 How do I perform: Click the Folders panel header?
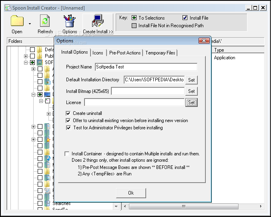pyautogui.click(x=30, y=41)
